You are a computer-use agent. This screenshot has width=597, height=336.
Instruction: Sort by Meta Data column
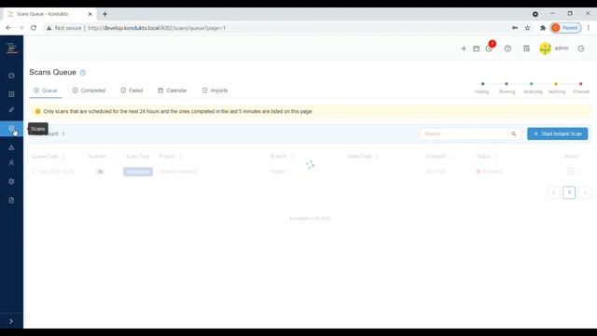tap(363, 156)
